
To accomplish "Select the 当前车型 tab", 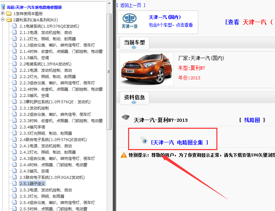I will 134,43.
